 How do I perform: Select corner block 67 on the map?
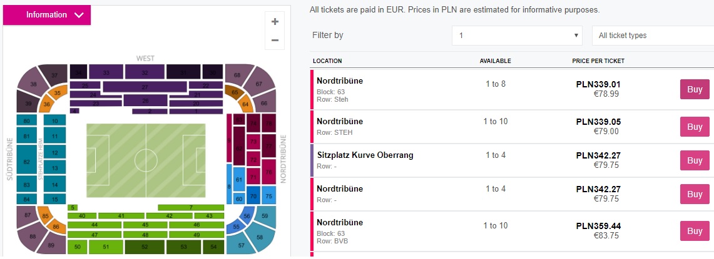pyautogui.click(x=258, y=84)
